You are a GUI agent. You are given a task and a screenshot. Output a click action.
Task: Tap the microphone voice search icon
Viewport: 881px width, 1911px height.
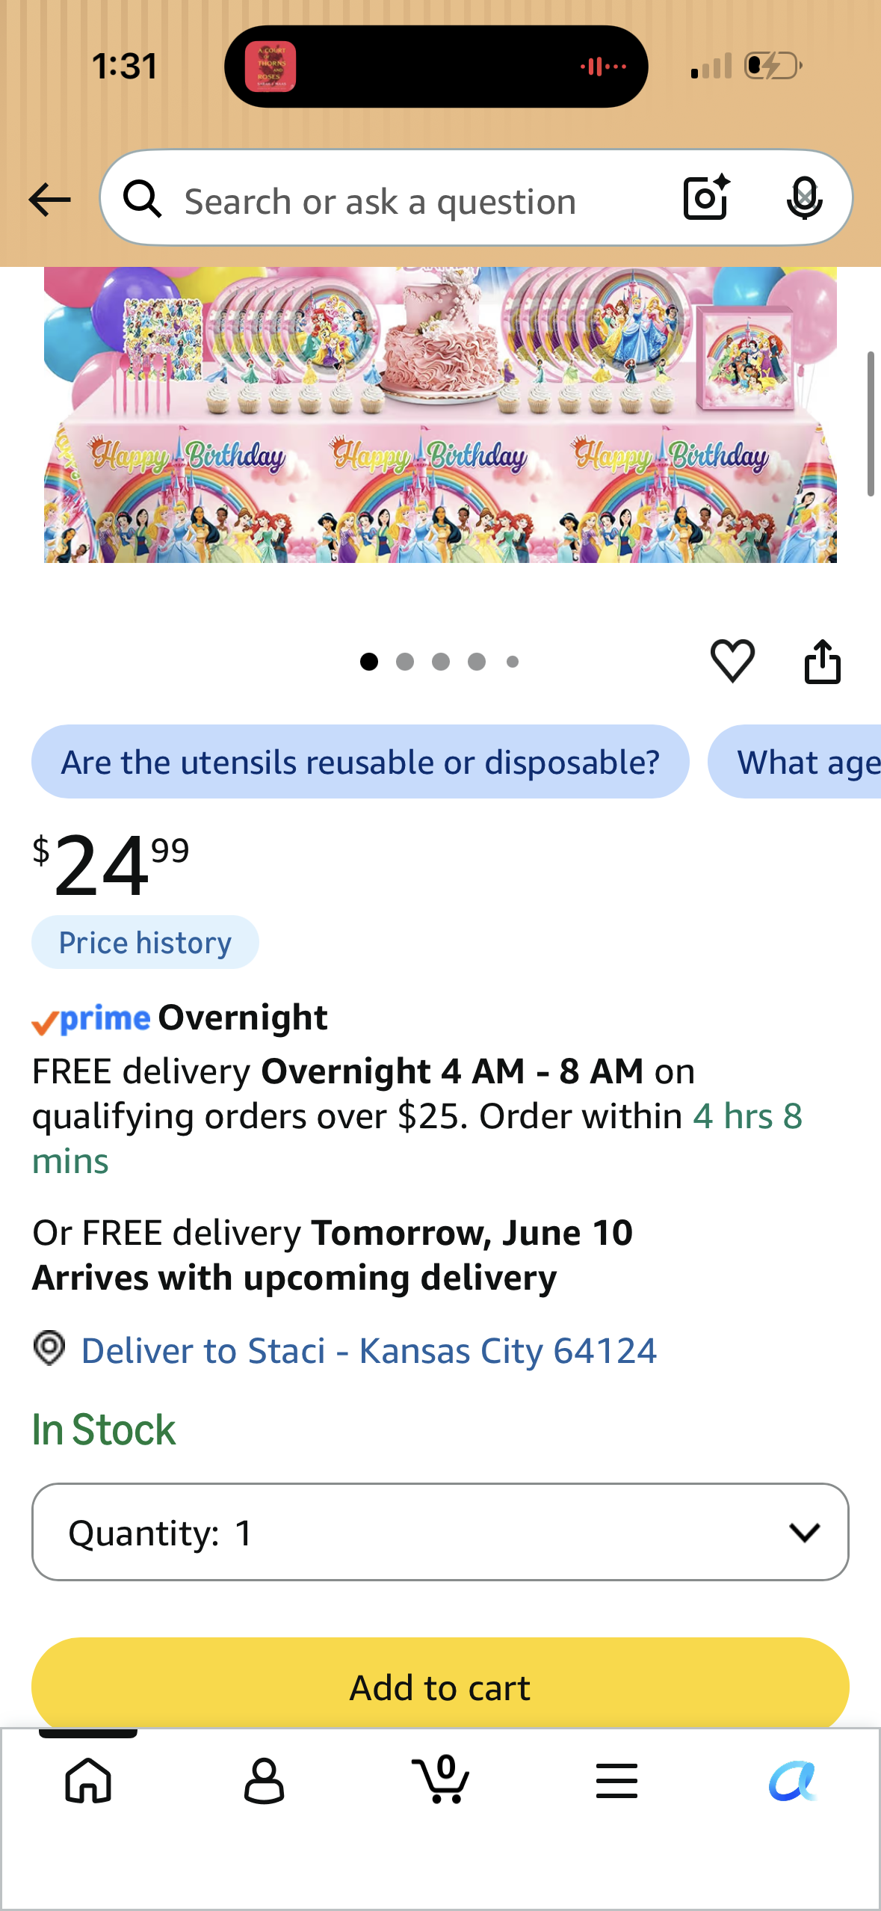[804, 198]
